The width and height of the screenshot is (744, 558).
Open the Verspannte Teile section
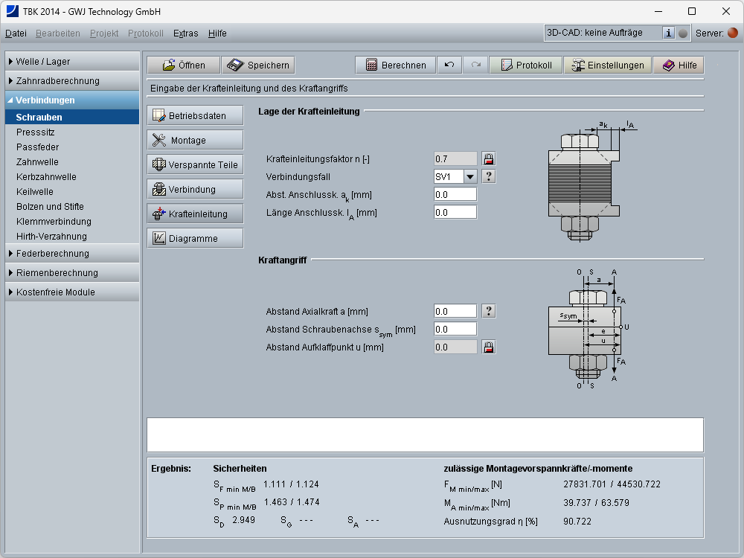tap(195, 164)
